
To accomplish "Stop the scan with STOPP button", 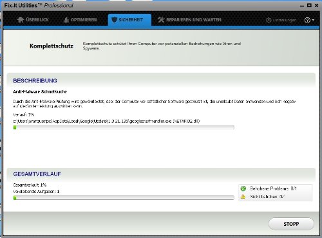I will (x=291, y=224).
